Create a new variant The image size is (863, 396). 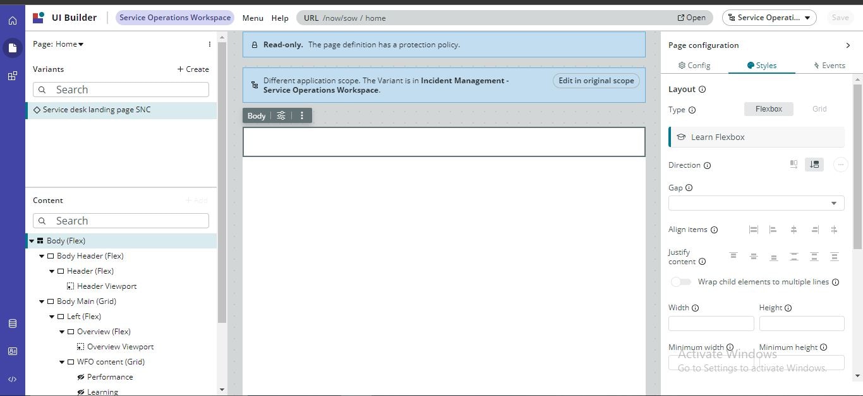(x=193, y=69)
